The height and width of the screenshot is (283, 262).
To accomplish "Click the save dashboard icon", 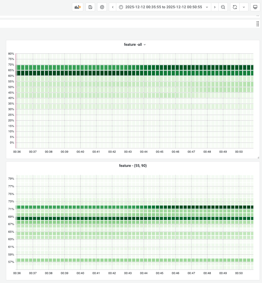I will pos(90,7).
